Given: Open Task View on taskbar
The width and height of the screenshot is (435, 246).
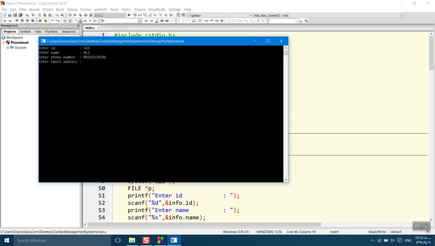Looking at the screenshot, I should 117,240.
